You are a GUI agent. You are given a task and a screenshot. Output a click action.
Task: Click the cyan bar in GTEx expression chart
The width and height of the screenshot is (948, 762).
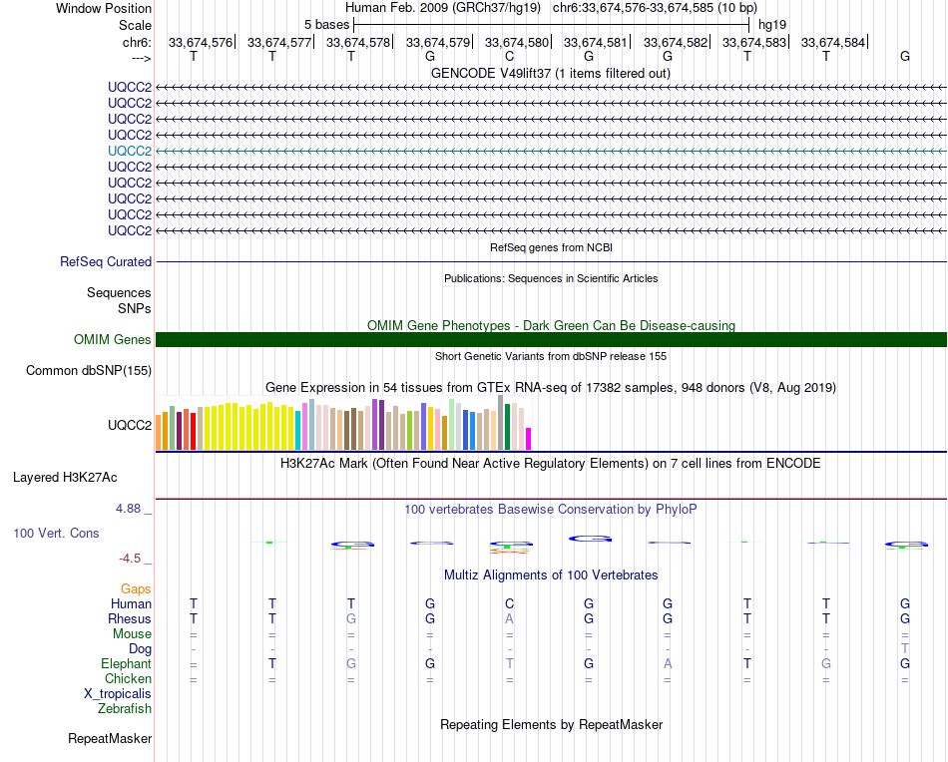pyautogui.click(x=298, y=431)
